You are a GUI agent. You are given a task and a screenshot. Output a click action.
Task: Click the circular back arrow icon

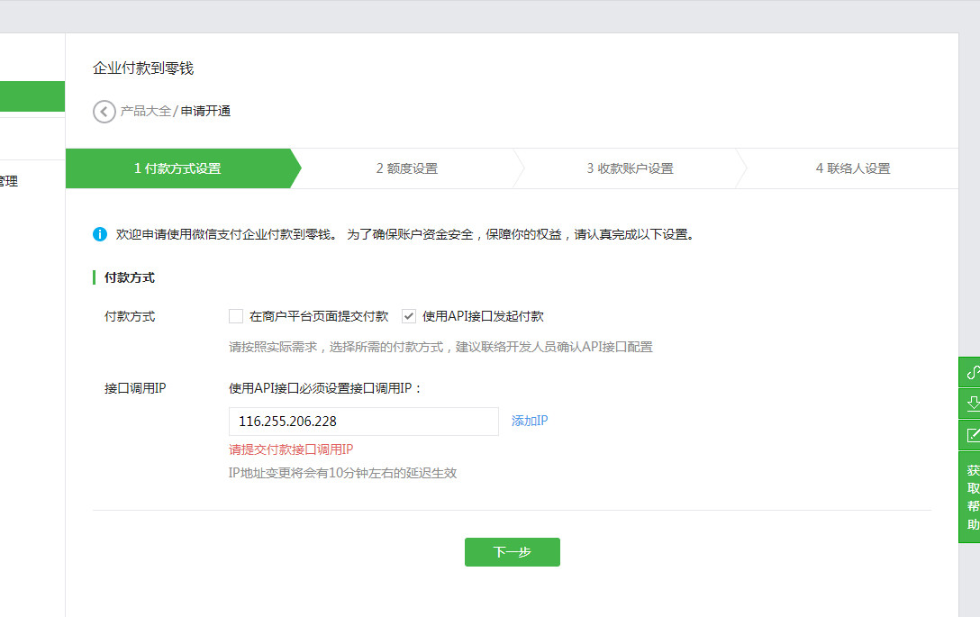pos(104,112)
